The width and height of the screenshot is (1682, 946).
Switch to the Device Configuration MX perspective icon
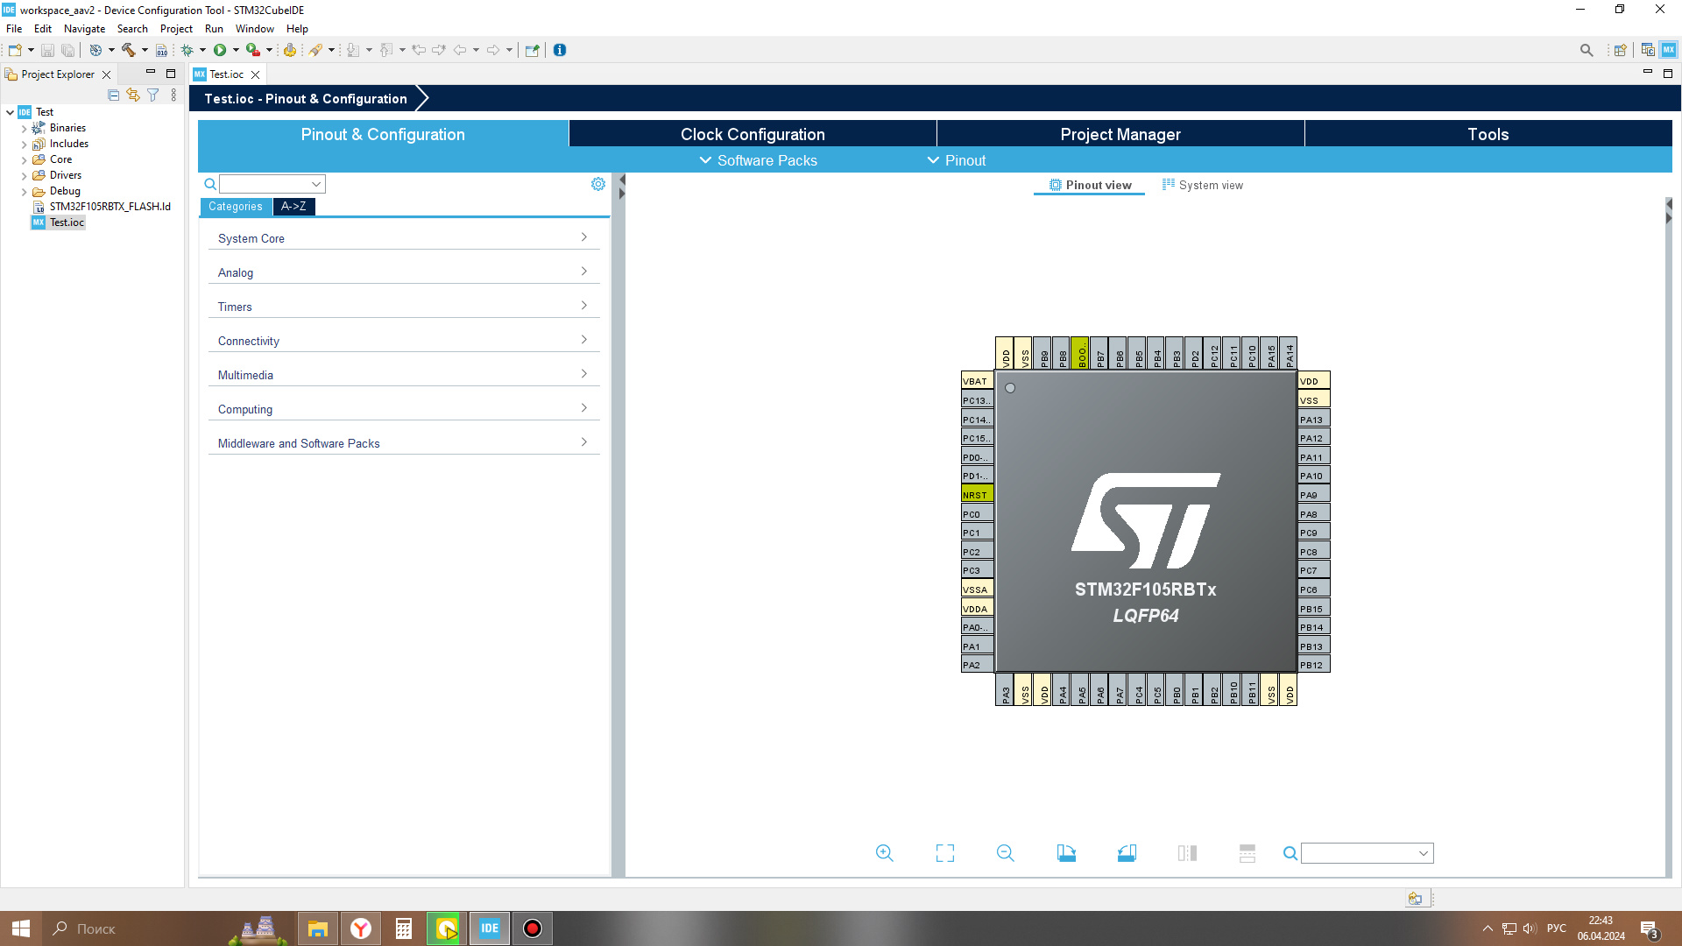[1669, 50]
